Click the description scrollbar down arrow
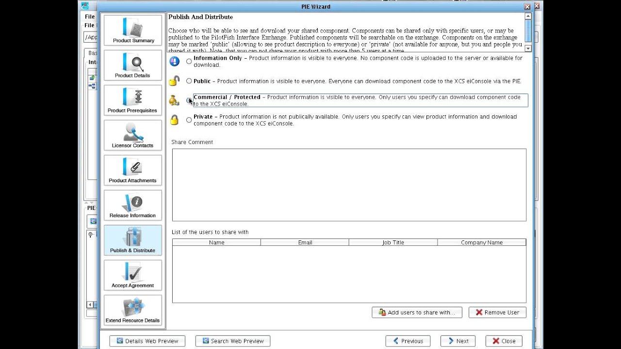This screenshot has width=621, height=349. coord(528,48)
